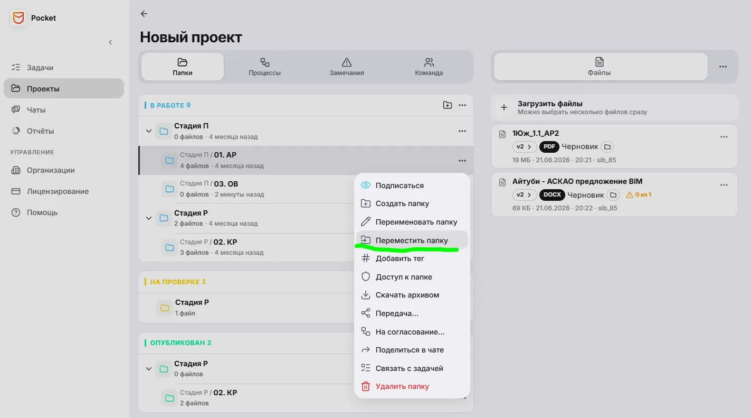The height and width of the screenshot is (418, 751).
Task: Select the 03. ОВ folder row
Action: click(x=306, y=189)
